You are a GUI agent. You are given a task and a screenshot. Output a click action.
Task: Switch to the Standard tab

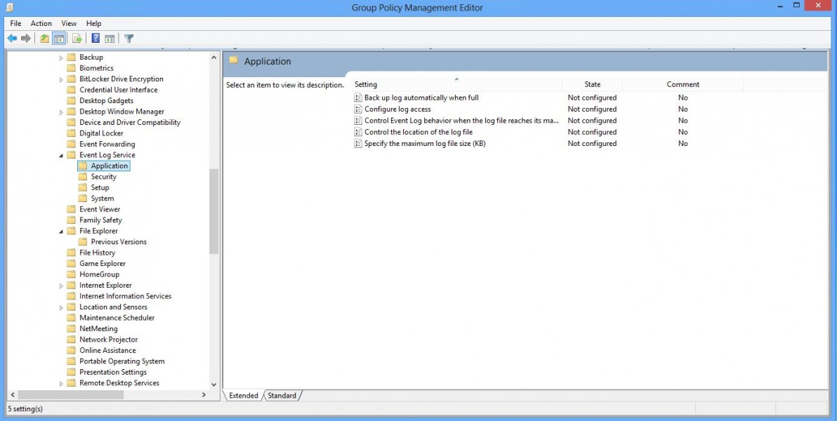pyautogui.click(x=282, y=395)
